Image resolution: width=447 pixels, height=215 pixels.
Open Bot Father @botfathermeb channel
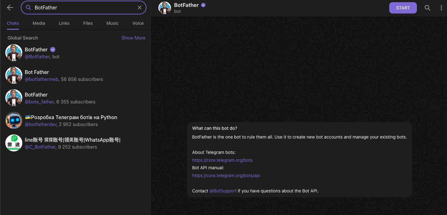pos(75,75)
